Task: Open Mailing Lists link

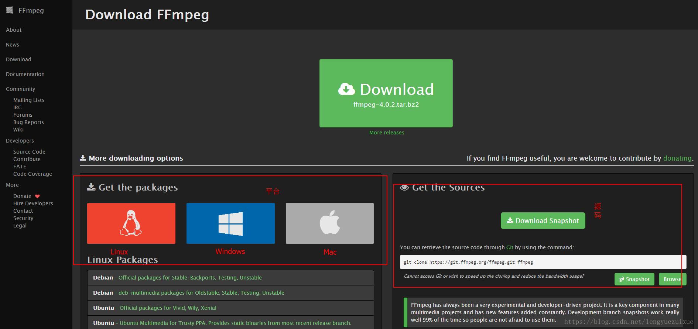Action: coord(29,100)
